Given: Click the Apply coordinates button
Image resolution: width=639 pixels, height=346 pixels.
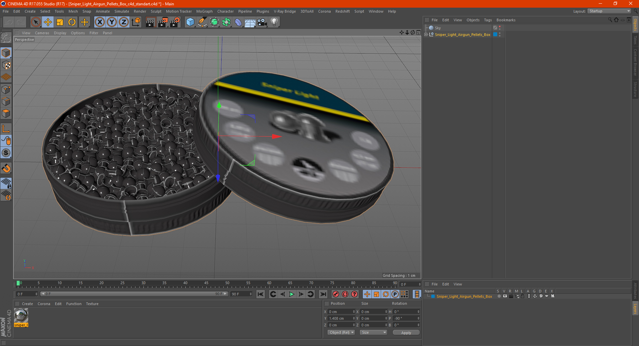Looking at the screenshot, I should 406,333.
